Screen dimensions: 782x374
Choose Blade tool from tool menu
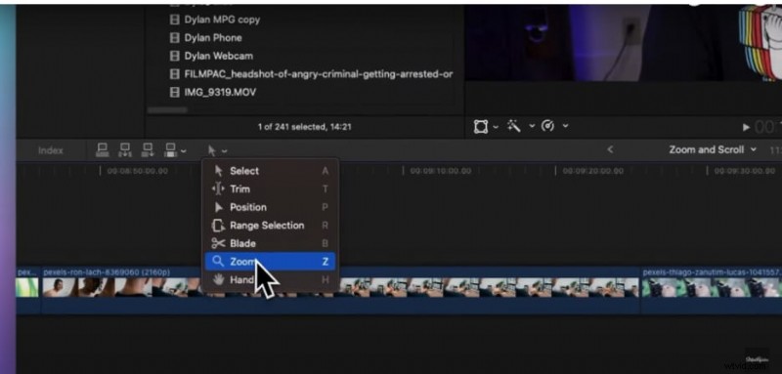point(270,243)
